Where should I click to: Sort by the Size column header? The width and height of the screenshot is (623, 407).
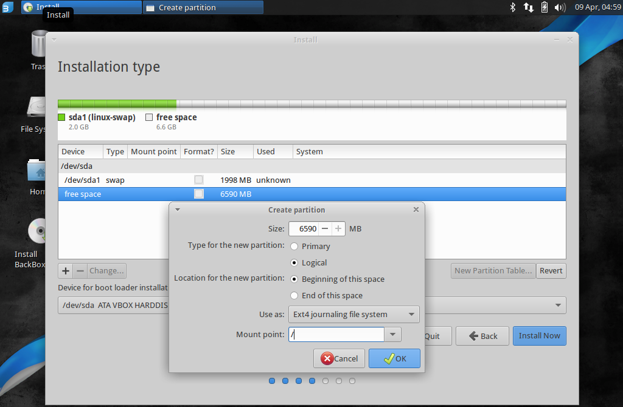coord(235,151)
